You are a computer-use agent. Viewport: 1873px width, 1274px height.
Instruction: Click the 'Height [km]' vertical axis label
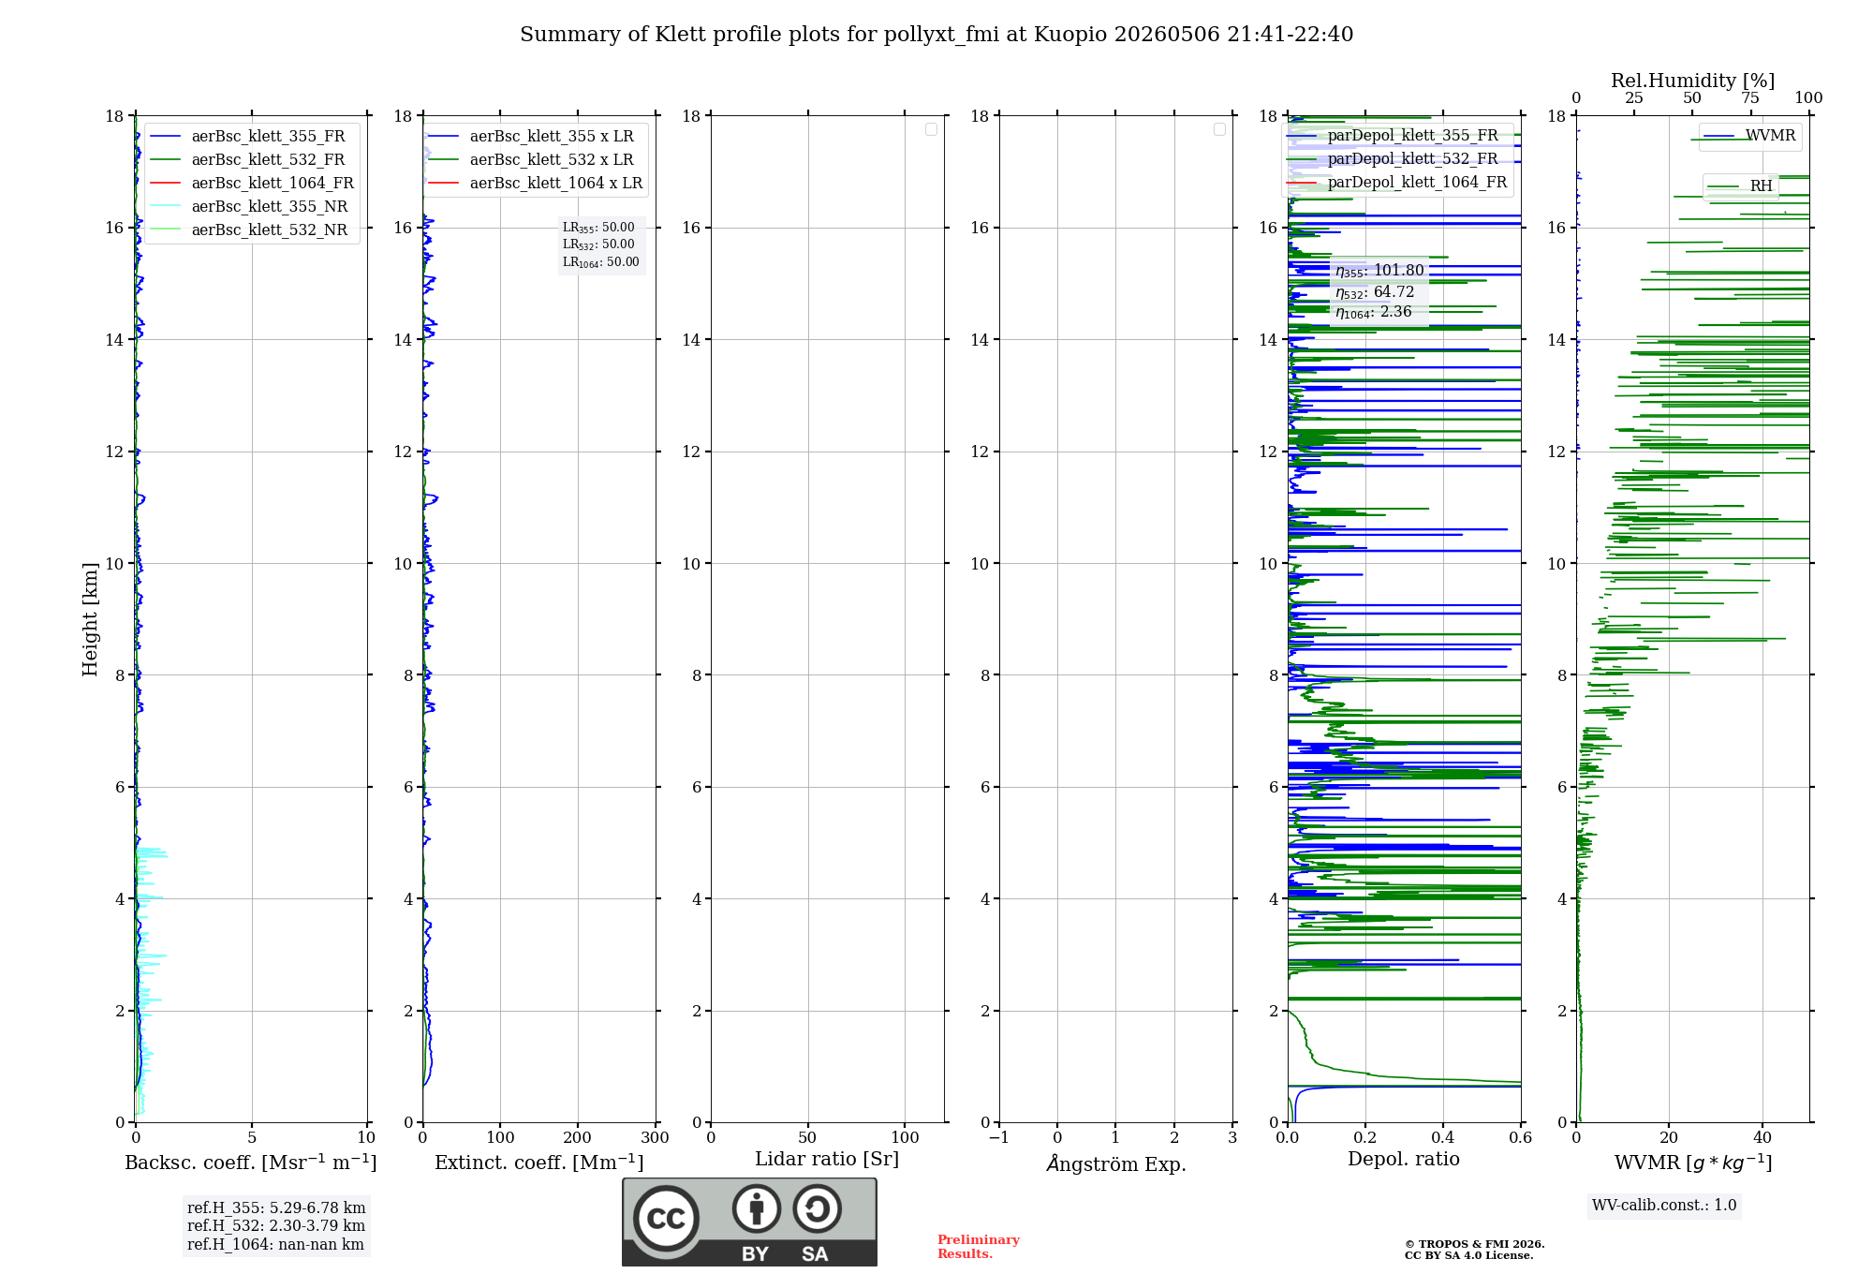(x=90, y=619)
